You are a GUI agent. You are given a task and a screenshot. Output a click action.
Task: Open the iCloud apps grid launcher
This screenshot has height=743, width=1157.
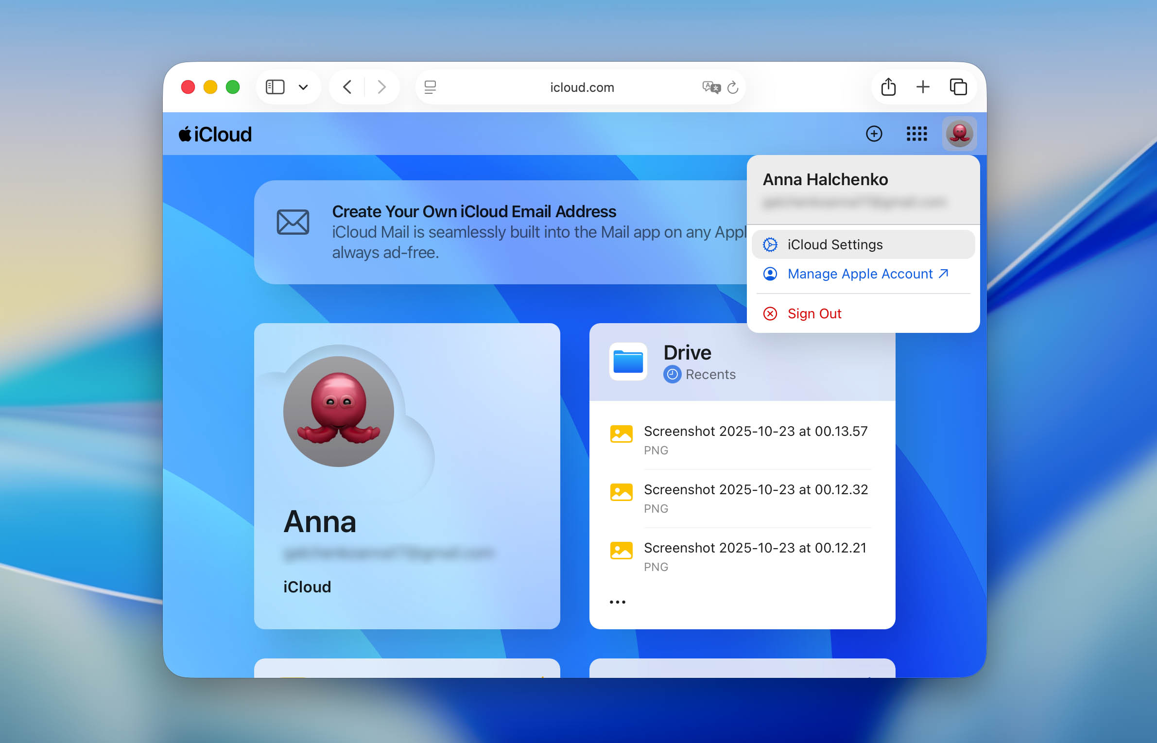click(x=916, y=134)
